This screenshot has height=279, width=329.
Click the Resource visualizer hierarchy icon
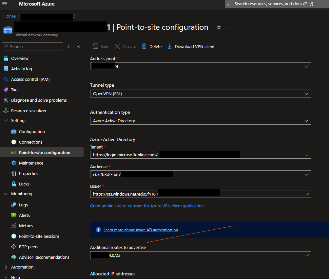(6, 111)
